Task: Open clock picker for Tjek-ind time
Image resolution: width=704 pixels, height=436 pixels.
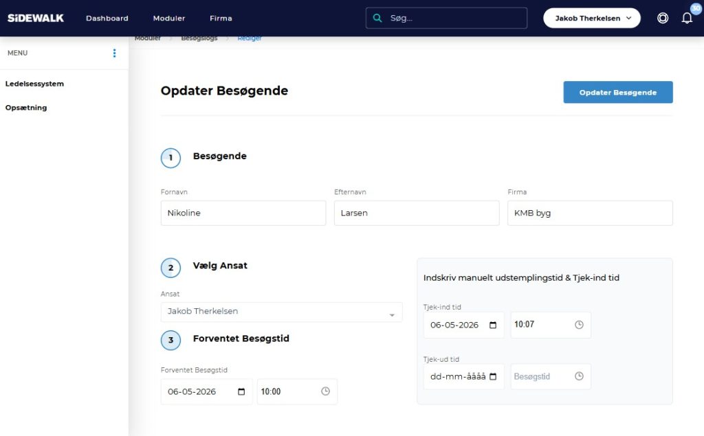Action: pos(579,325)
